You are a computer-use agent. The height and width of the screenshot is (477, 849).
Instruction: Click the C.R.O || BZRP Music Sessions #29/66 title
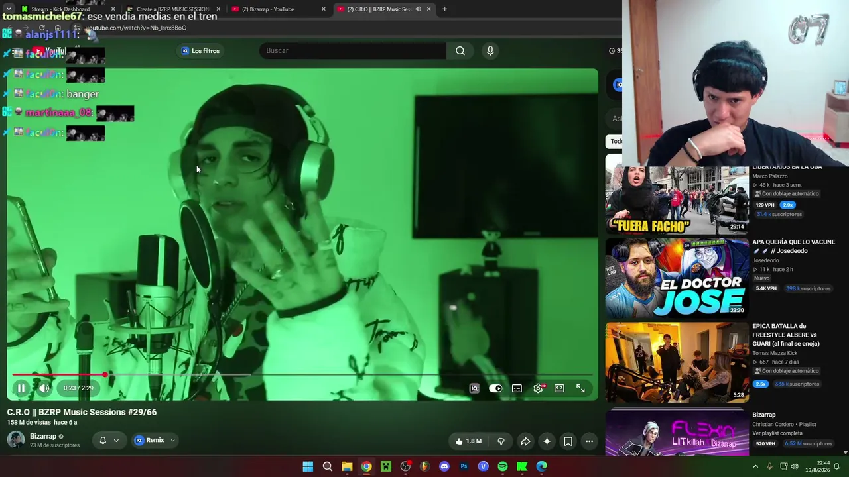coord(82,412)
